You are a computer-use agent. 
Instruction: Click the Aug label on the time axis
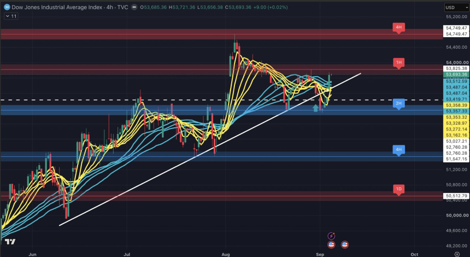tap(226, 254)
